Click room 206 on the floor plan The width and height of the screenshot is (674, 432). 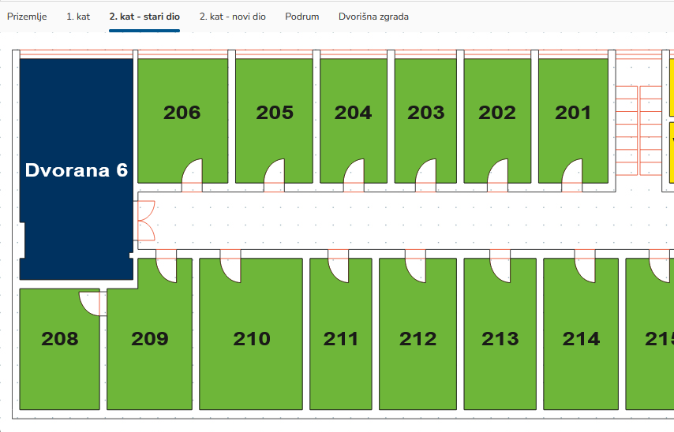[x=182, y=113]
